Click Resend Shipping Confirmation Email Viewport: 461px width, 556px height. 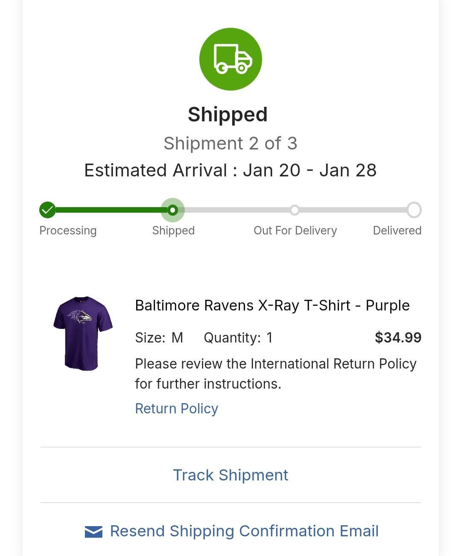click(244, 531)
